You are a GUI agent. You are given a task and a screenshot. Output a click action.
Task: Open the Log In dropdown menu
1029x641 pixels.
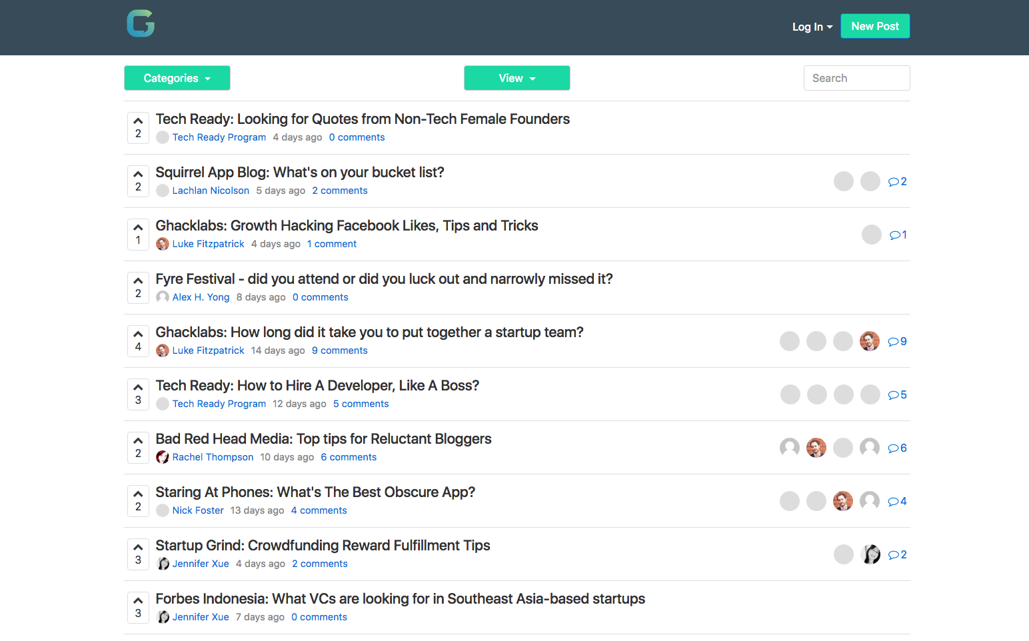point(812,27)
